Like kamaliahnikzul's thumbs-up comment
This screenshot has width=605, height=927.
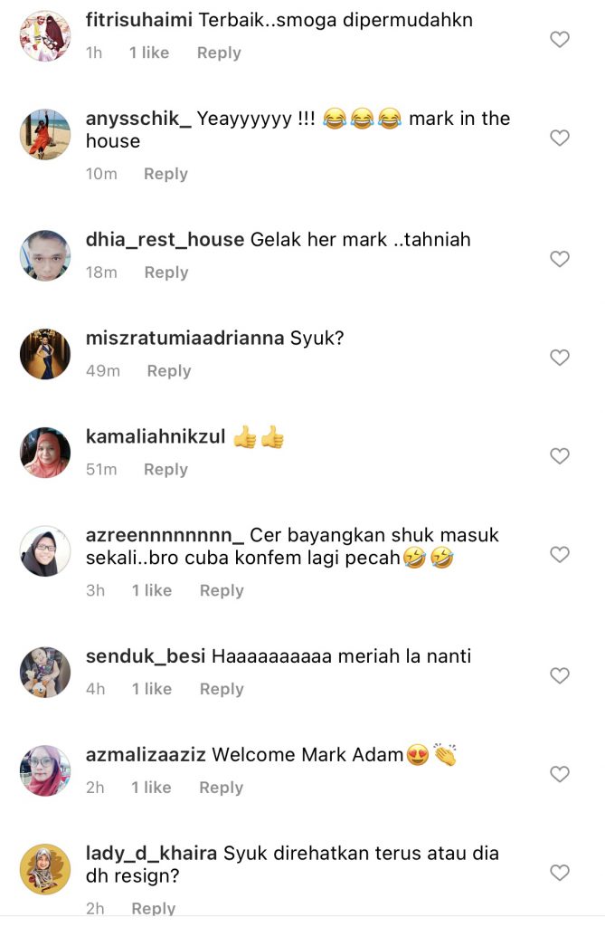click(x=560, y=456)
